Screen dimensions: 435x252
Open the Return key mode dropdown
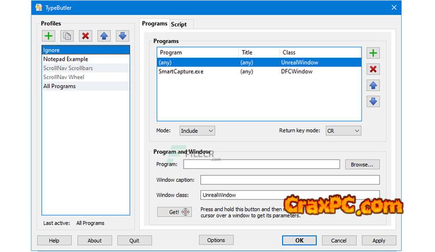[343, 131]
